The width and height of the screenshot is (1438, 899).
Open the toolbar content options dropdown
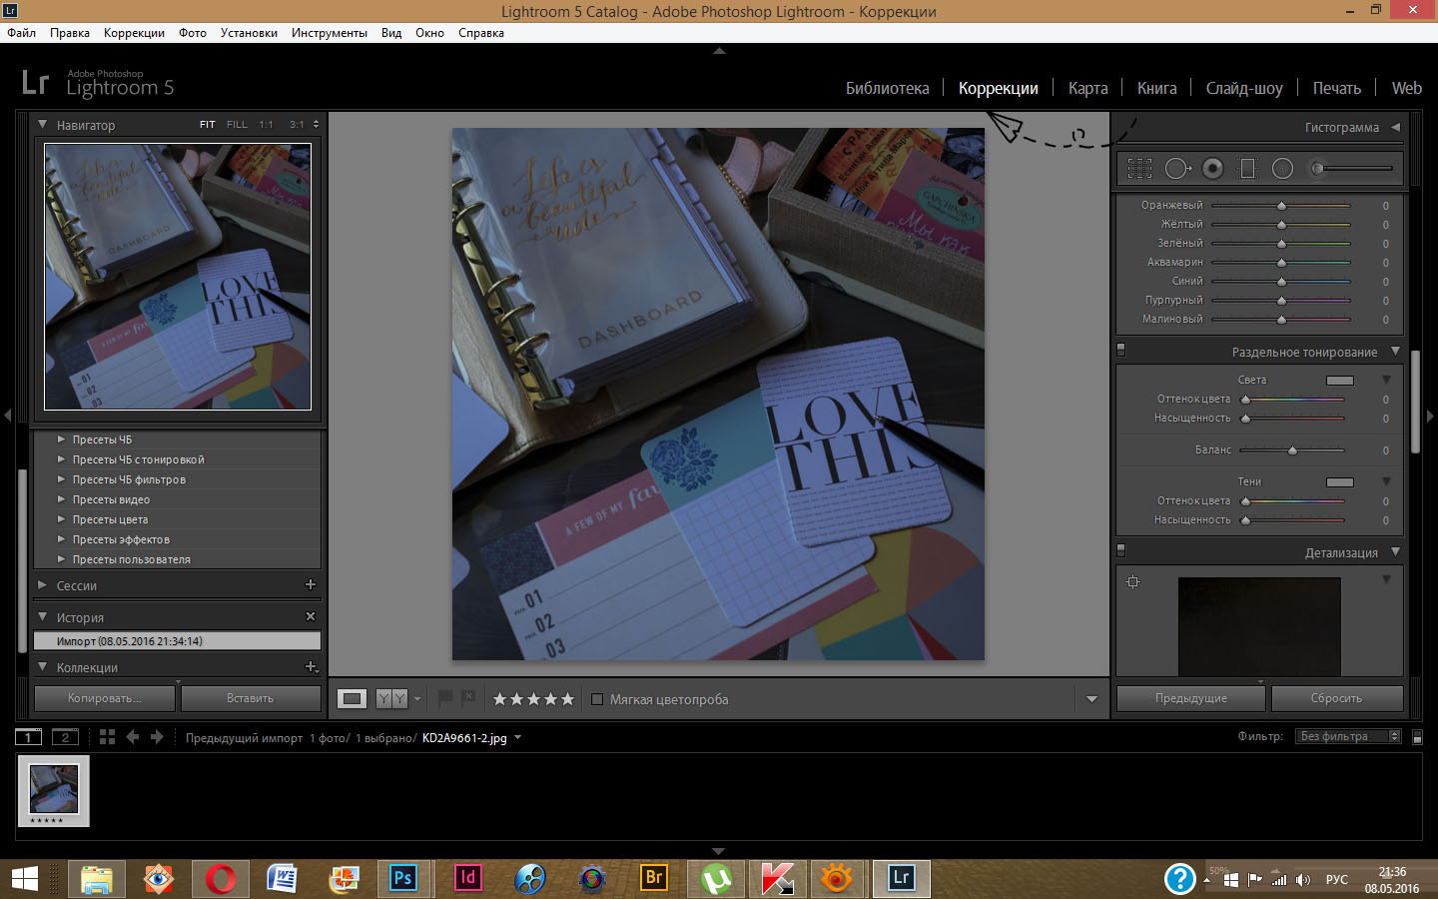pyautogui.click(x=1091, y=699)
